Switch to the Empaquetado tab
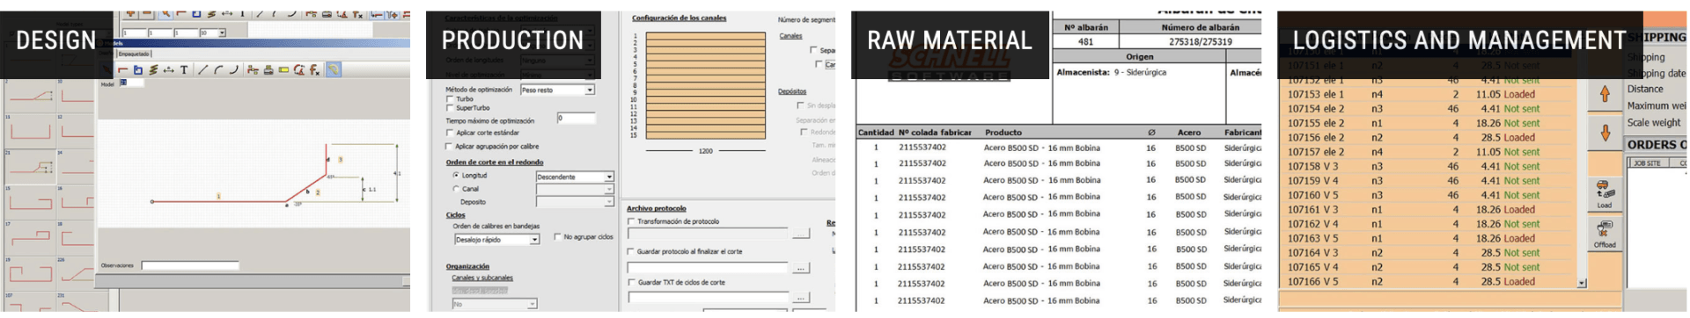The width and height of the screenshot is (1690, 318). pyautogui.click(x=135, y=54)
